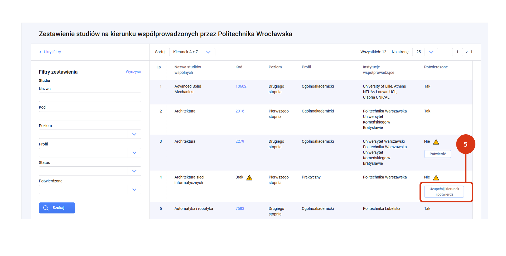Click the Wszystkich: 12 count text

click(373, 52)
